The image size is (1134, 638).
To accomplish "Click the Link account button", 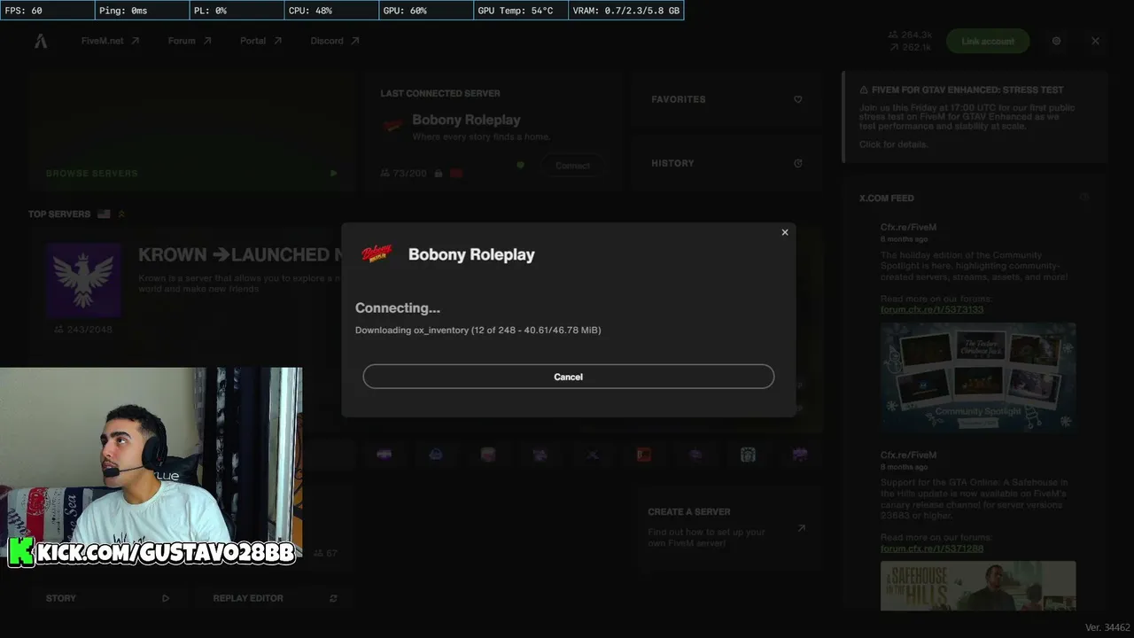I will [988, 41].
